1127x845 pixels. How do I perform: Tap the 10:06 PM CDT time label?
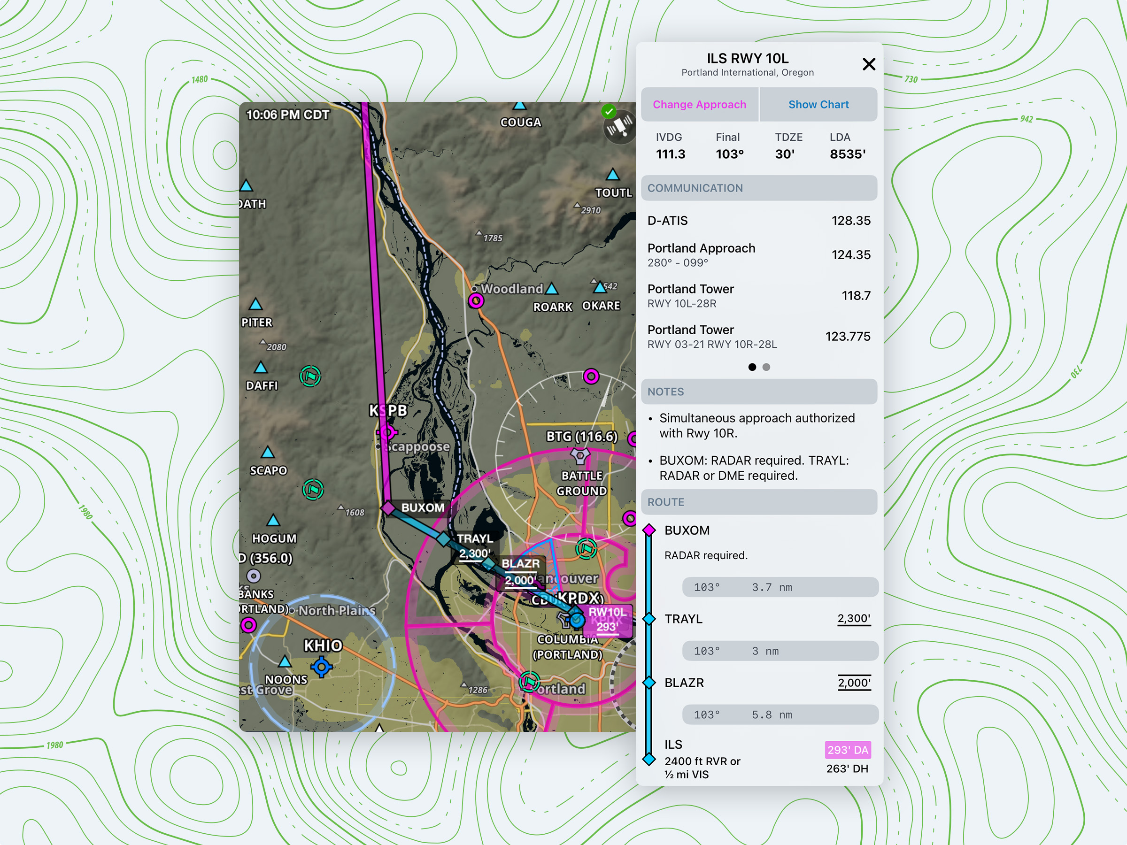tap(288, 115)
